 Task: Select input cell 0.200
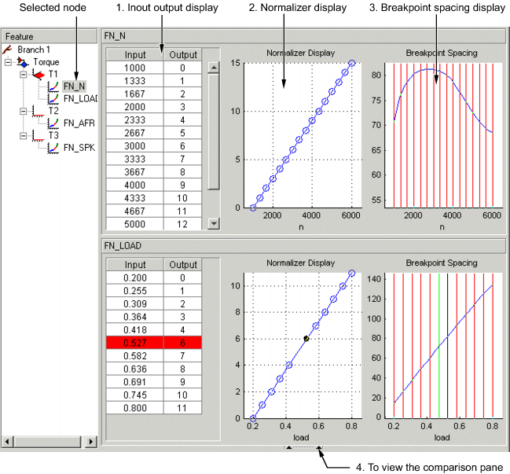[x=134, y=277]
